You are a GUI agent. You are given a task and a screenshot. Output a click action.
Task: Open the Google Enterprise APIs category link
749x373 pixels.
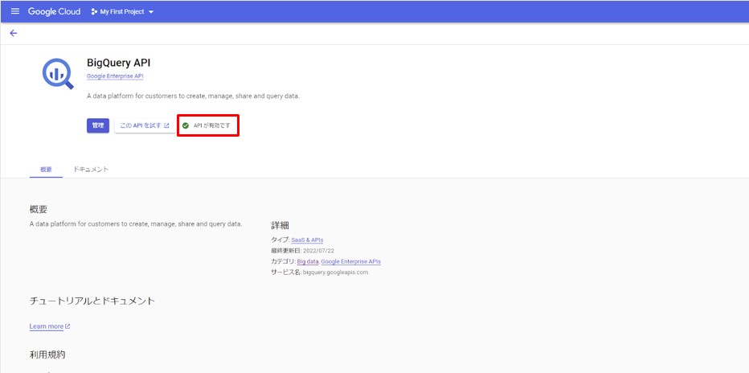(351, 262)
